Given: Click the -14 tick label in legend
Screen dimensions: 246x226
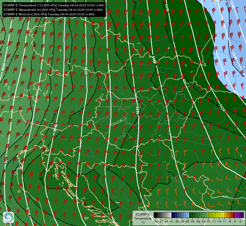Looking at the screenshot, I should pos(219,221).
